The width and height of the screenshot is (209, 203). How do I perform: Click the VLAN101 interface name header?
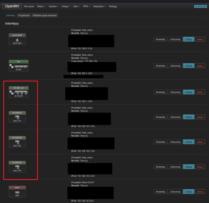click(x=17, y=113)
